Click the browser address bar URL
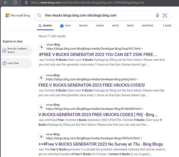The image size is (179, 157). [88, 3]
